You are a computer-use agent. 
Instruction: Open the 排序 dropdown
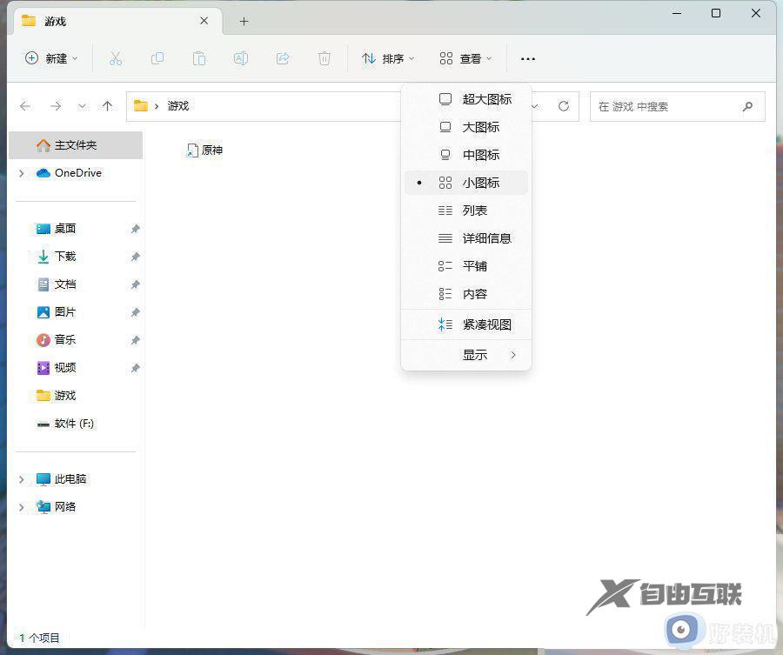388,58
